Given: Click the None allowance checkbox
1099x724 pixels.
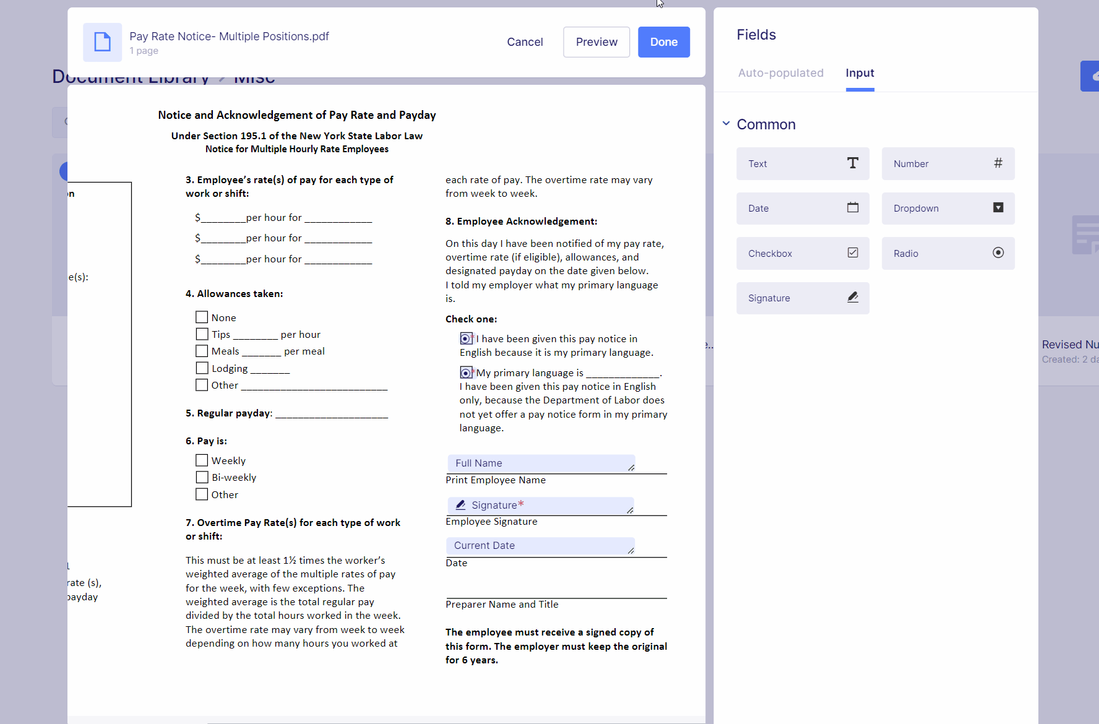Looking at the screenshot, I should [x=202, y=317].
